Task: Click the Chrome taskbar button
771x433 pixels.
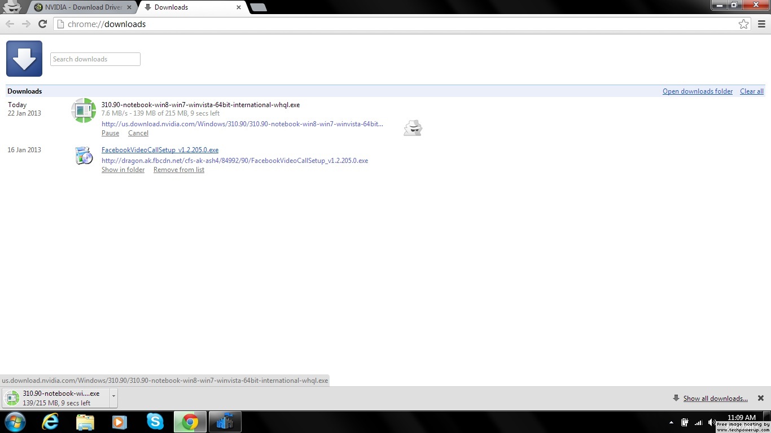Action: click(x=190, y=422)
